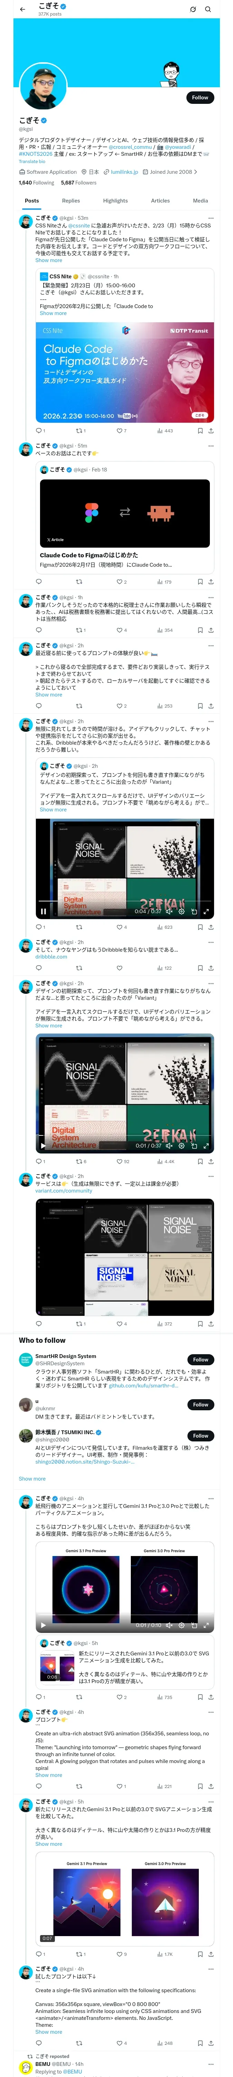Bookmark the CSS Nite announcement post
The image size is (233, 2077).
point(200,431)
